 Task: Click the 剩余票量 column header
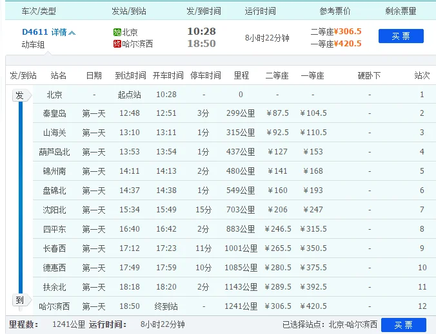(x=401, y=11)
